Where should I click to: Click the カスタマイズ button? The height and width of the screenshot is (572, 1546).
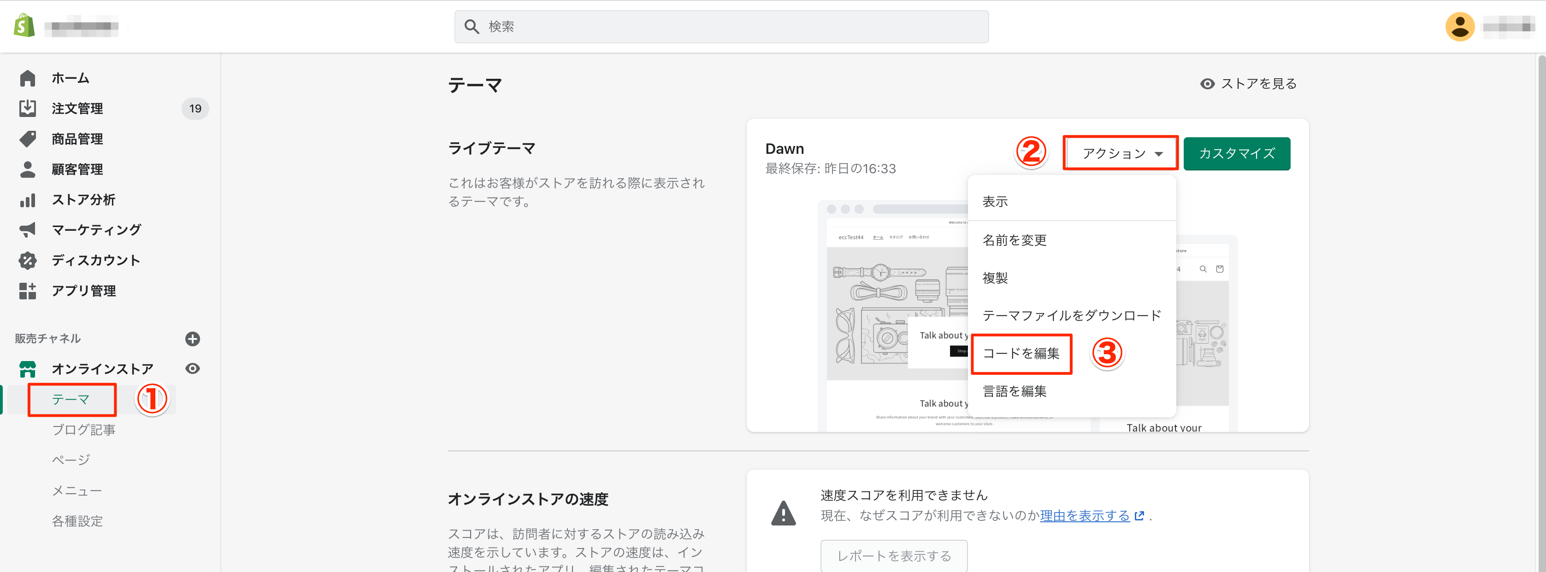click(1236, 153)
